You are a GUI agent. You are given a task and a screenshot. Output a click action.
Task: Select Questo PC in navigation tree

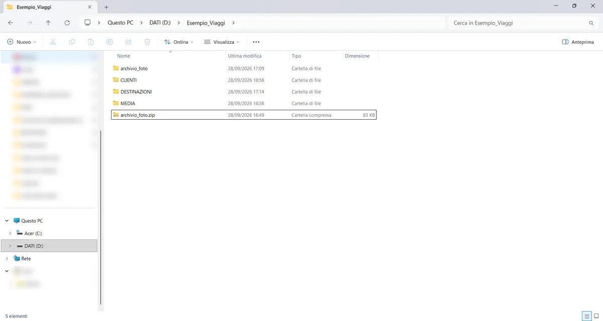click(32, 221)
